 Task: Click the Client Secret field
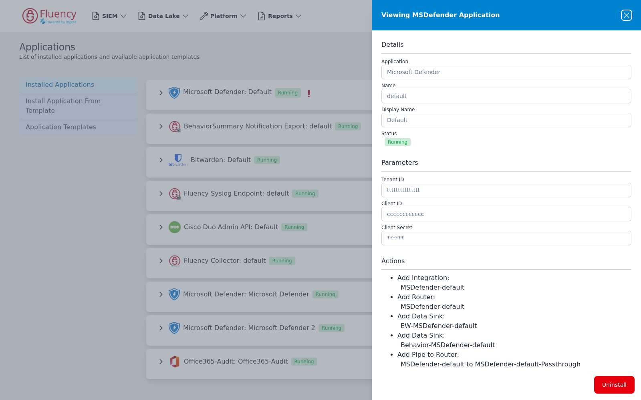tap(506, 238)
